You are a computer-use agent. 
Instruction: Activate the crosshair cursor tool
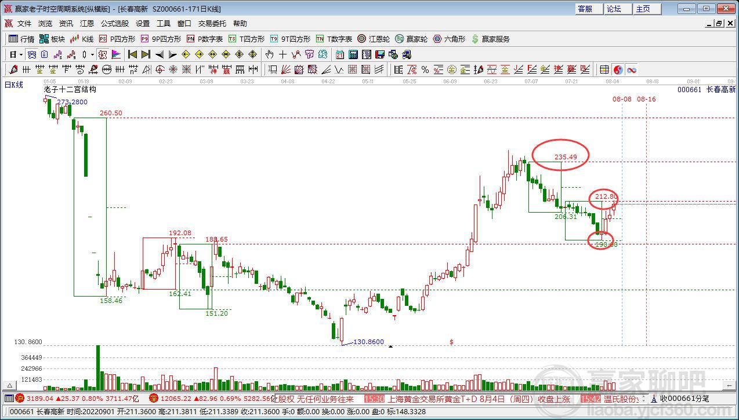point(282,54)
